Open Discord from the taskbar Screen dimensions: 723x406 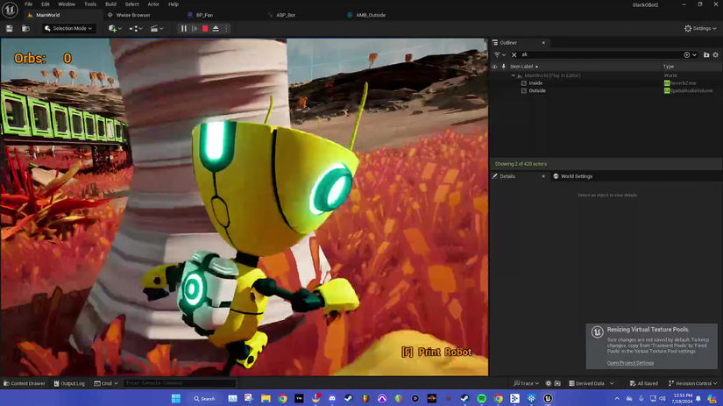click(x=332, y=398)
